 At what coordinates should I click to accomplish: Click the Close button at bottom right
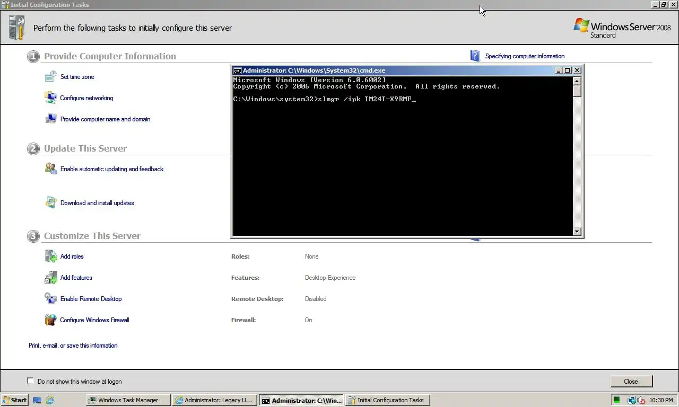(631, 382)
